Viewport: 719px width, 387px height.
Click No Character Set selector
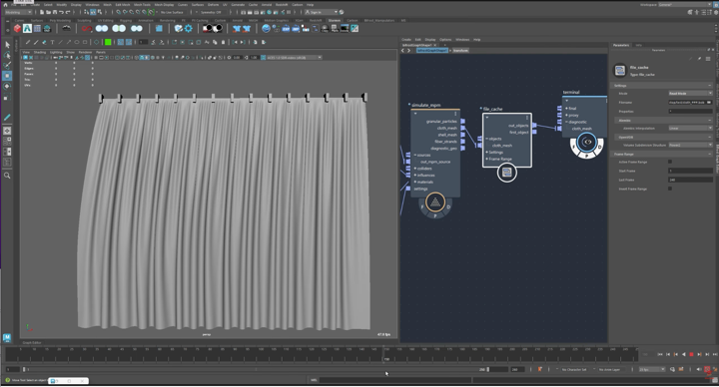click(x=573, y=369)
